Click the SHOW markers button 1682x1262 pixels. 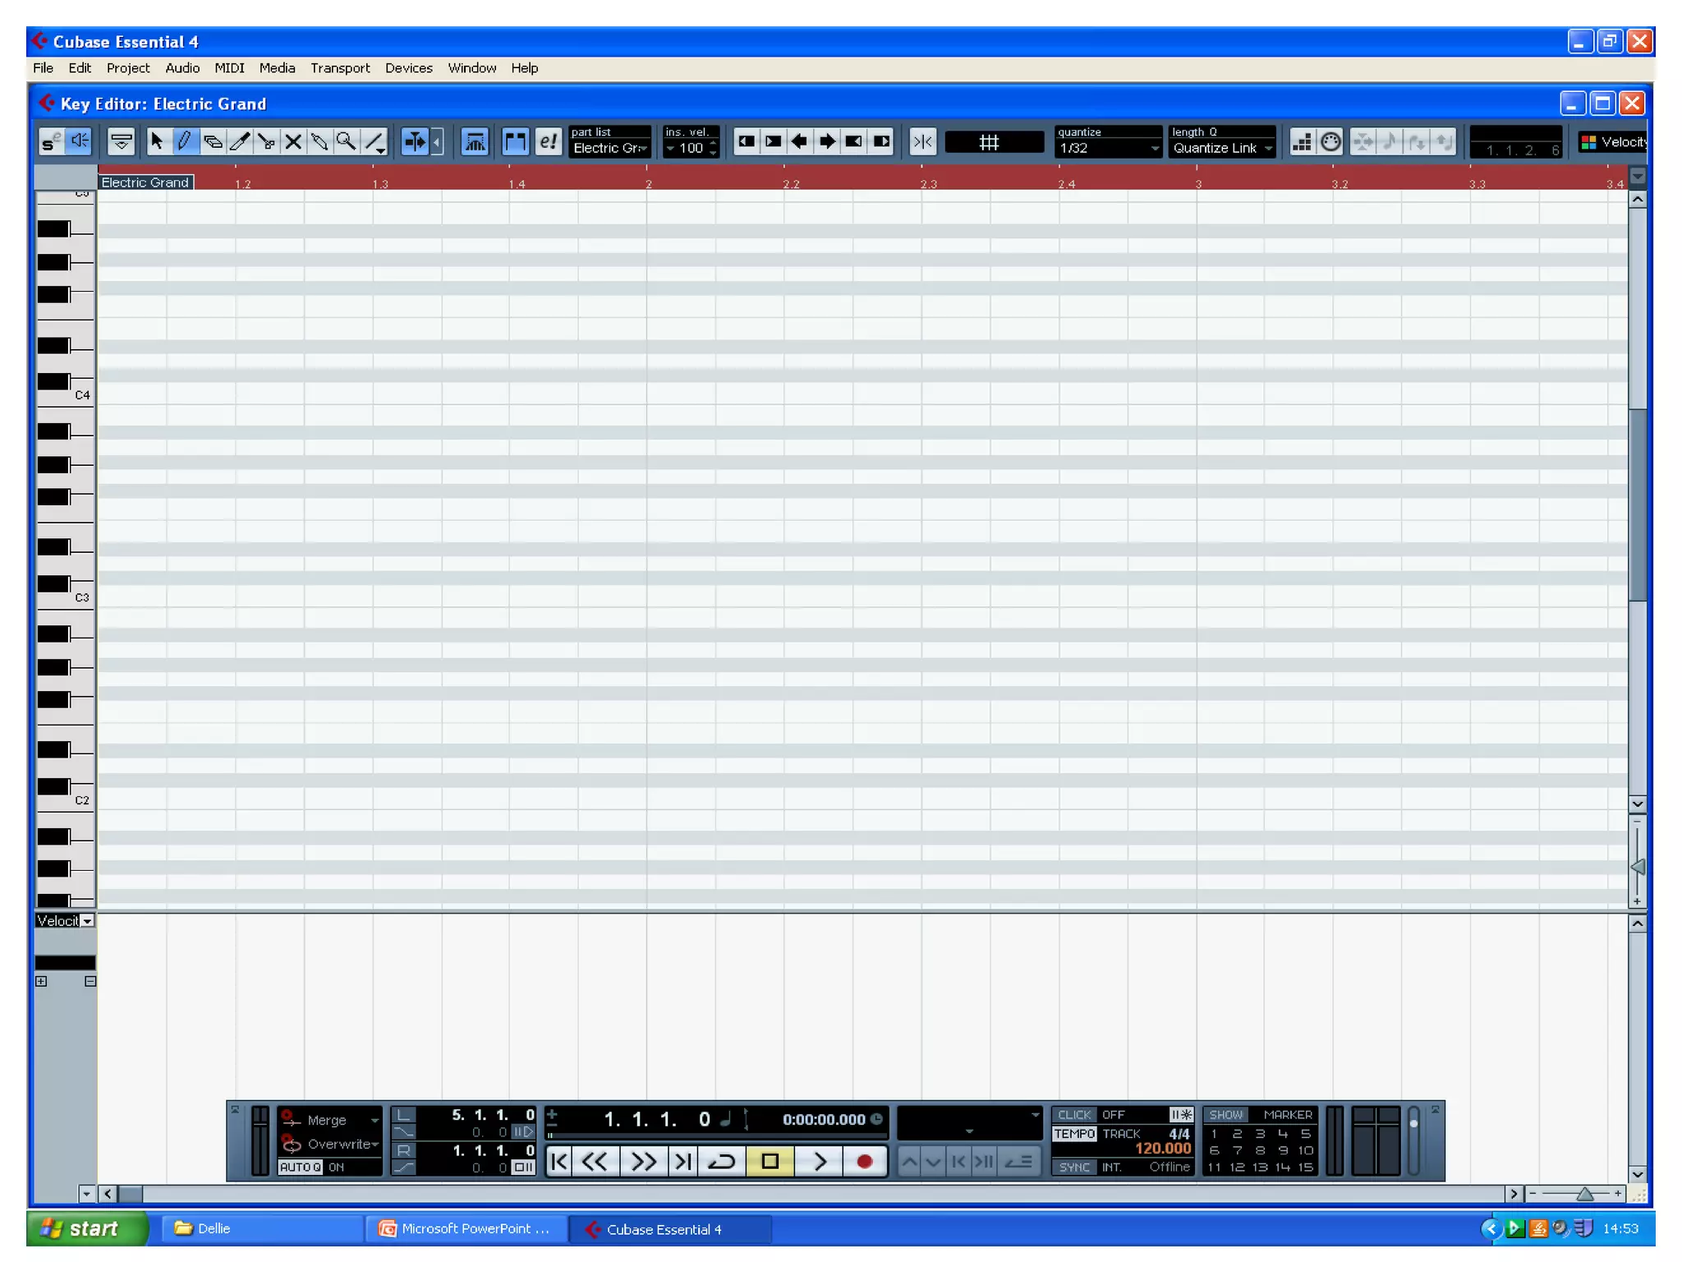tap(1226, 1115)
